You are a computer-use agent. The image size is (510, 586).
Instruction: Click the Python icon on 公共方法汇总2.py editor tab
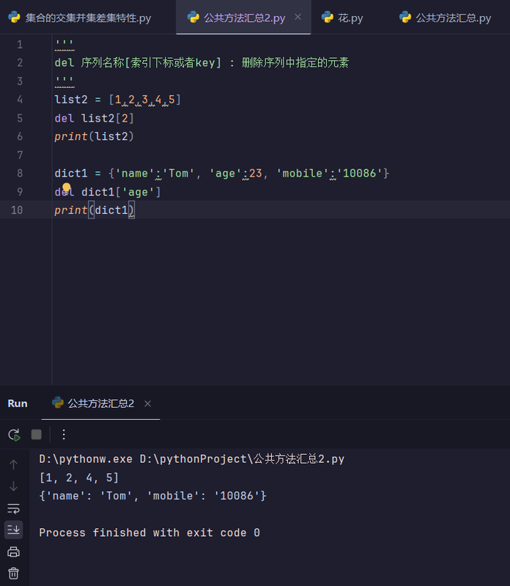click(193, 17)
